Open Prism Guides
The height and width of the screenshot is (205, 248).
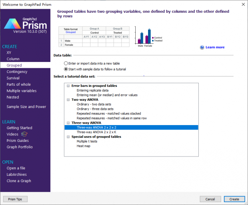[18, 140]
